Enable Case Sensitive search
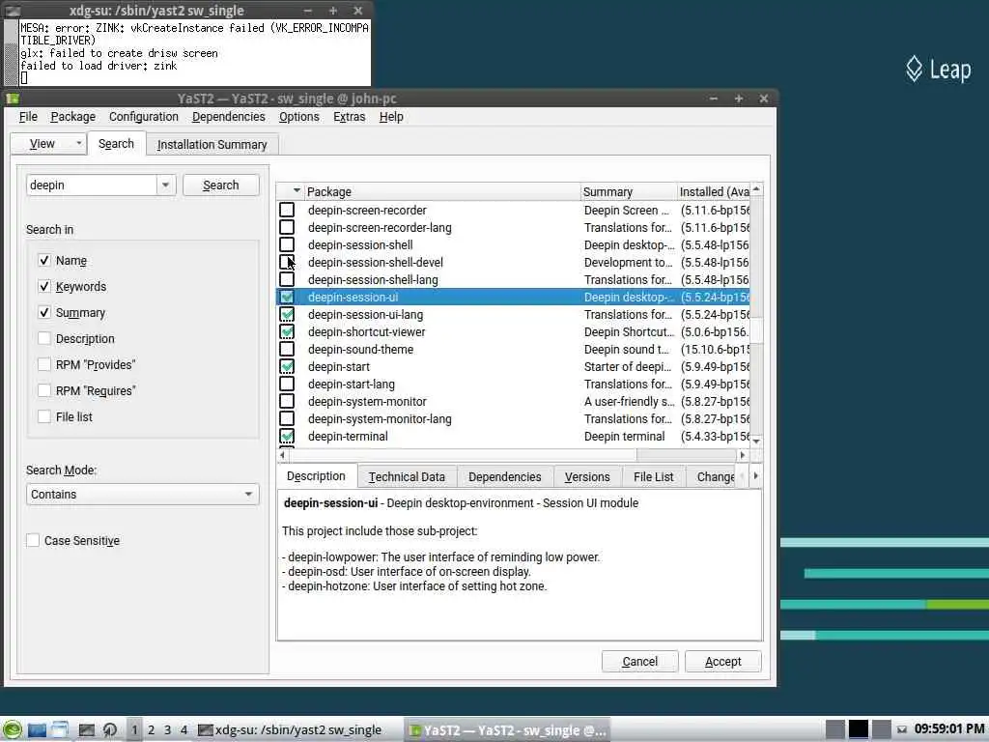This screenshot has height=742, width=989. coord(33,540)
